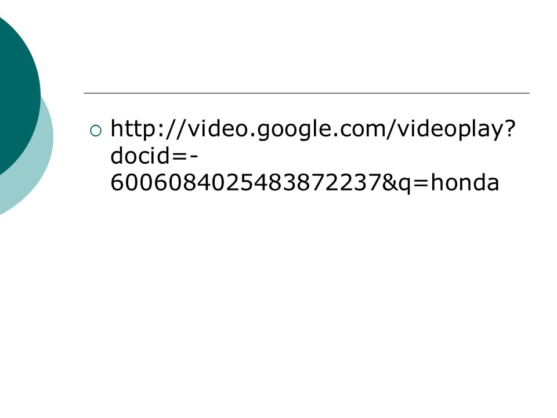Click the hollow circle bullet marker

pos(96,131)
